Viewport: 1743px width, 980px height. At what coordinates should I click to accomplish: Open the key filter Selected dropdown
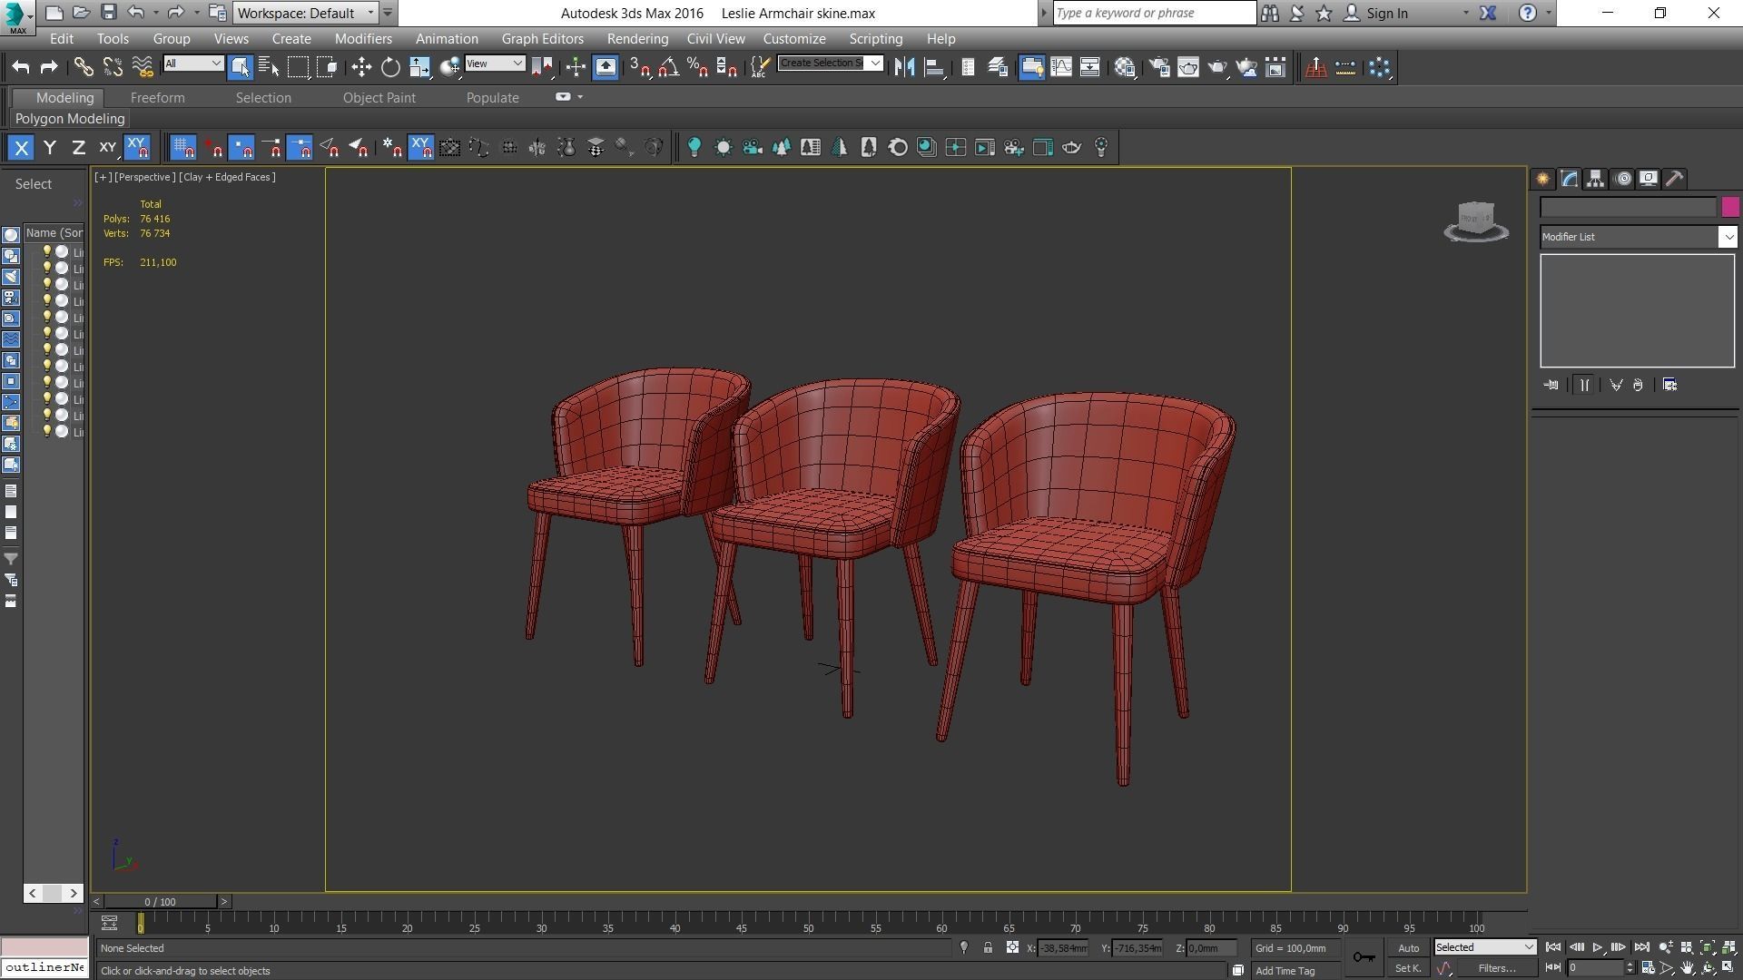[x=1485, y=947]
